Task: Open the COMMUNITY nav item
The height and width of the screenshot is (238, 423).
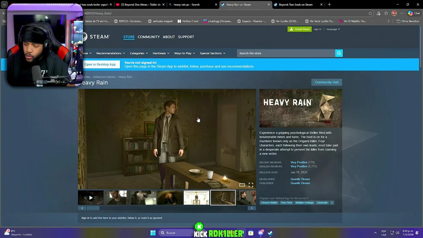Action: pos(149,37)
